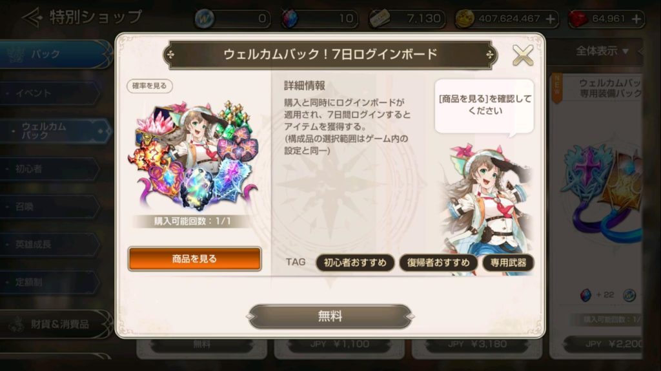Open the 確率を見る probability button
The height and width of the screenshot is (371, 661).
point(150,86)
